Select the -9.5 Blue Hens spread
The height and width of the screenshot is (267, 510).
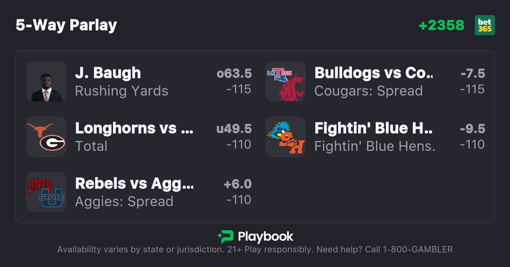click(x=472, y=129)
